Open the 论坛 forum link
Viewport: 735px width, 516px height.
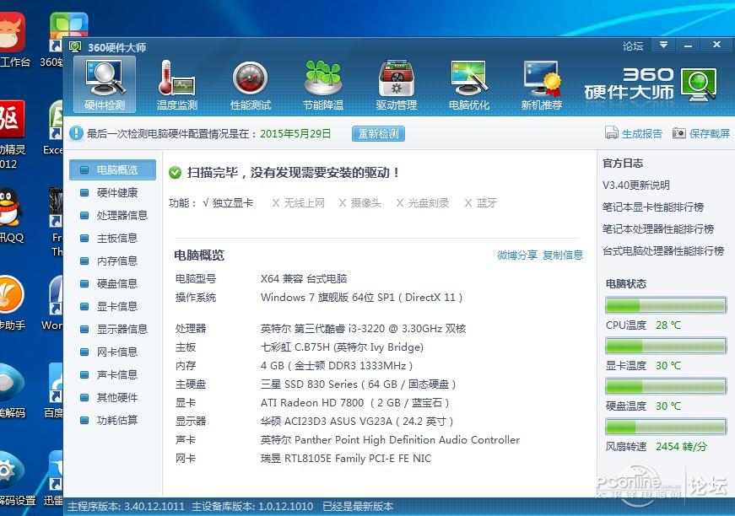633,46
